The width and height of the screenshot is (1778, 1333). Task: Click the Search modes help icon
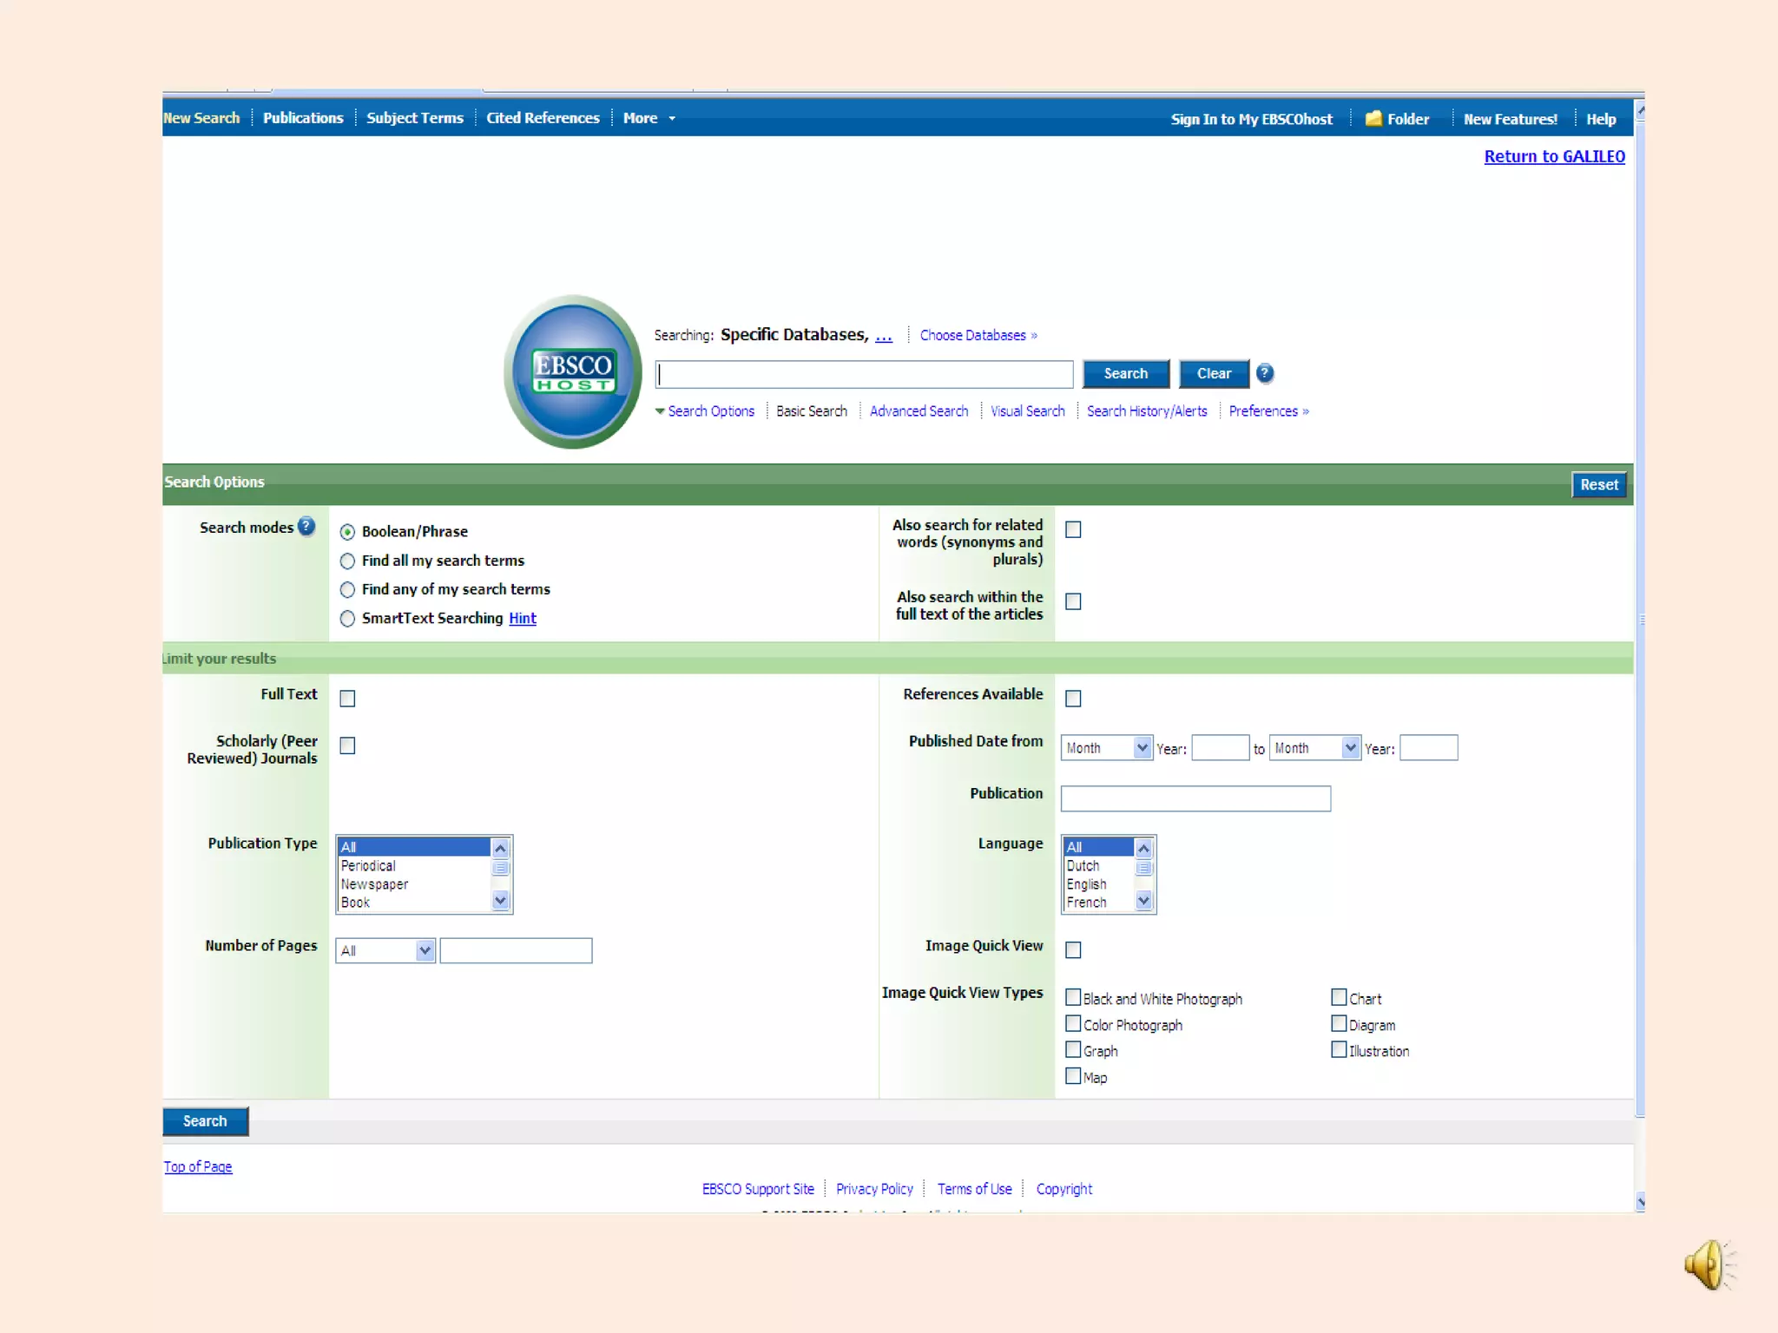(306, 526)
